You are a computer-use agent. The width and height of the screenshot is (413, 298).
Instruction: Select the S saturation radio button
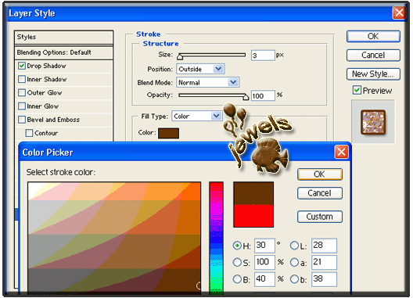point(237,262)
